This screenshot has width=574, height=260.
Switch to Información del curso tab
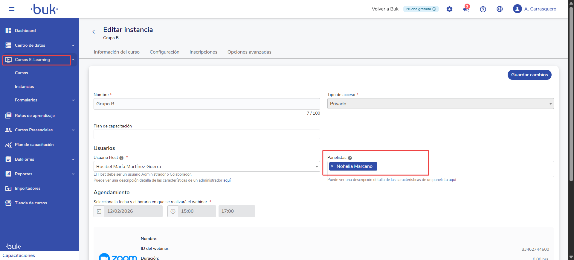pyautogui.click(x=117, y=52)
